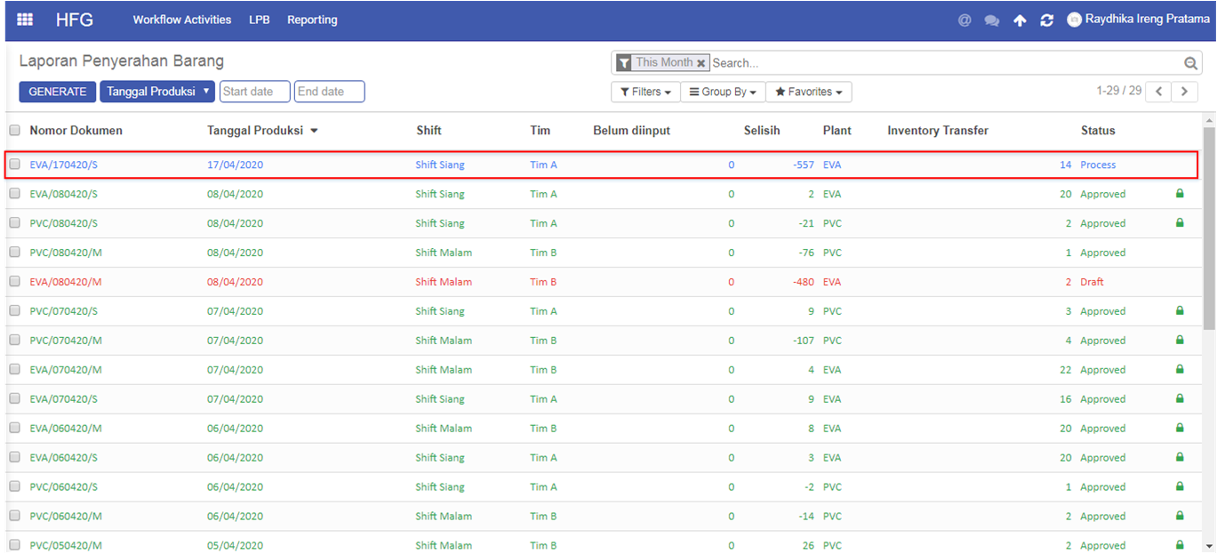Open the apps grid menu icon
1217x554 pixels.
25,20
